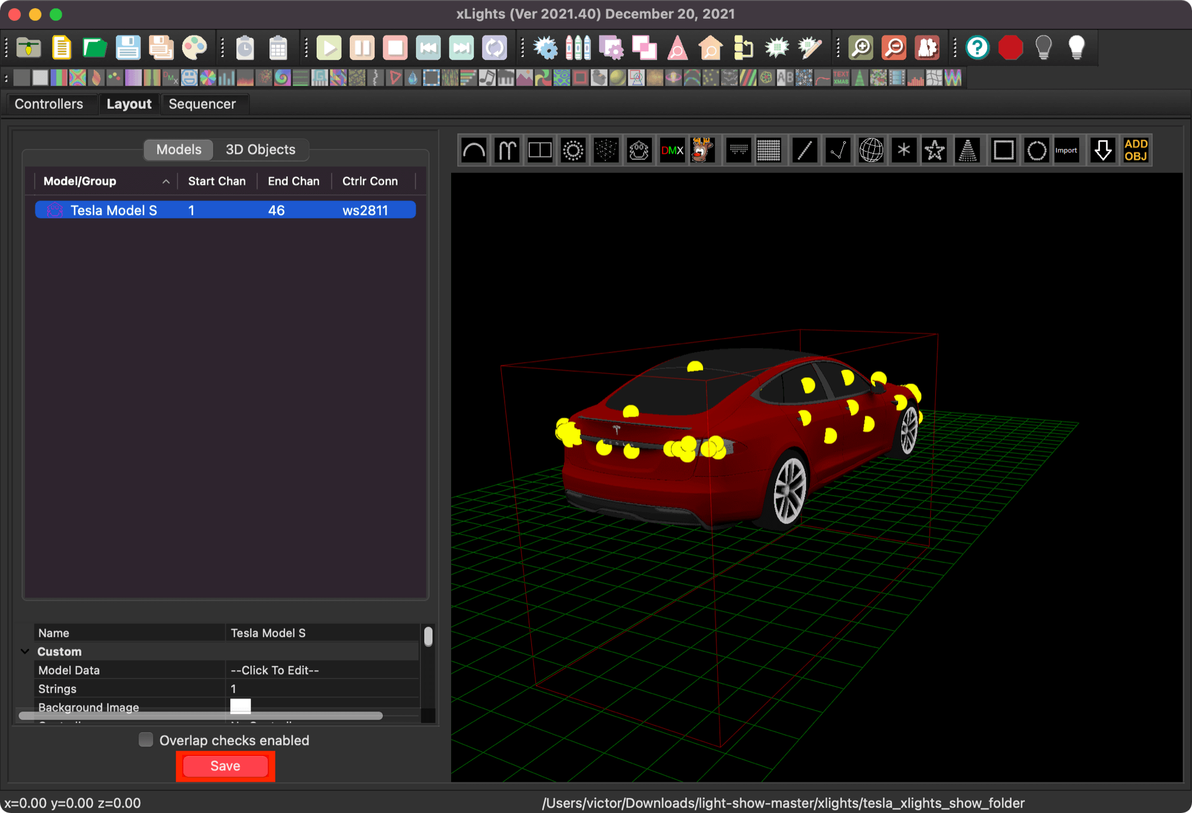Stop playback with the Stop button
Viewport: 1192px width, 813px height.
pyautogui.click(x=395, y=48)
